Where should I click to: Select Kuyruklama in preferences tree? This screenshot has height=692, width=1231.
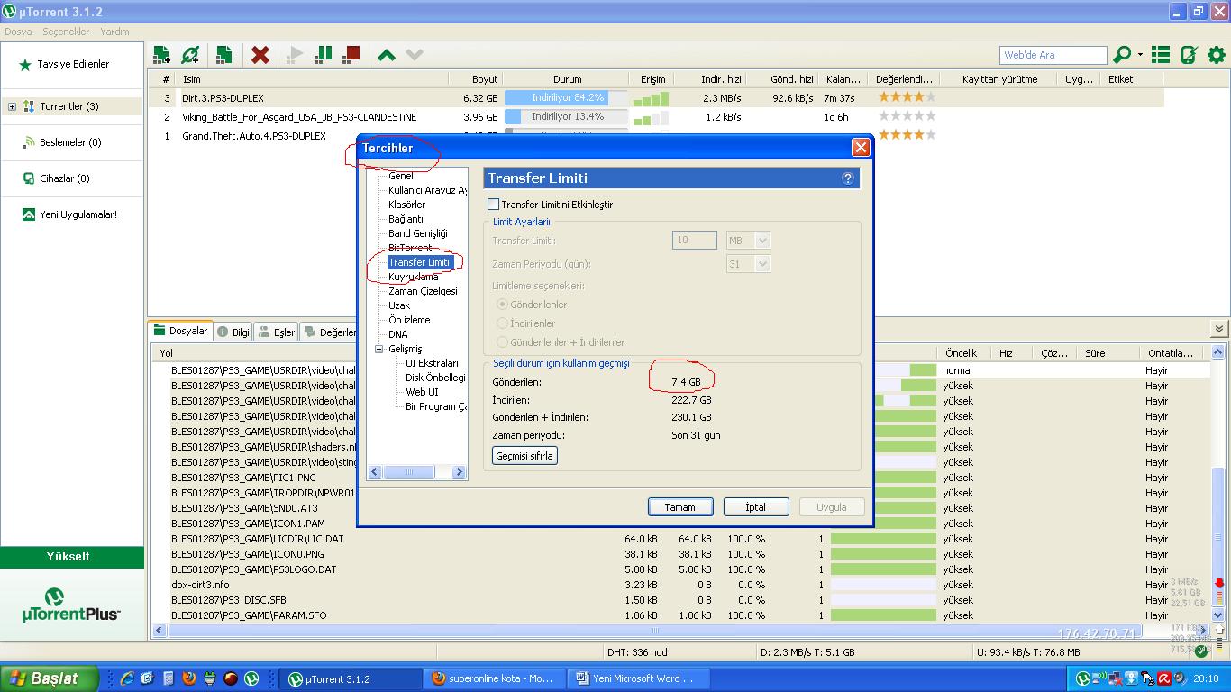pos(414,277)
